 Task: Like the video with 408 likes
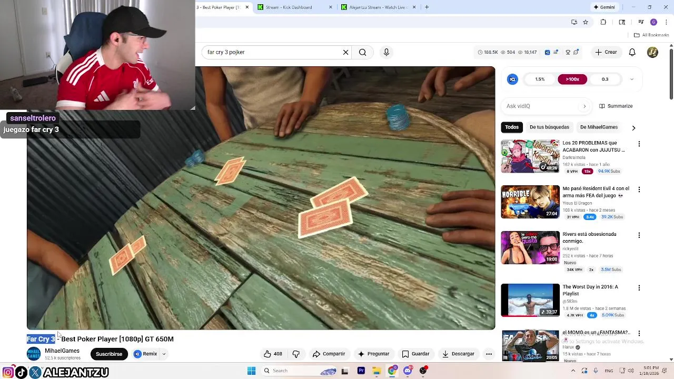point(273,354)
